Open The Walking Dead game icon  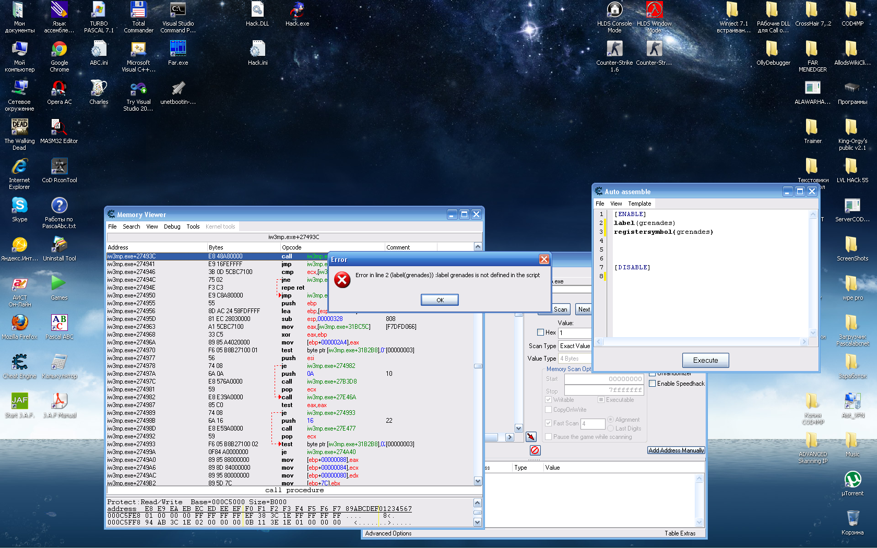coord(19,135)
